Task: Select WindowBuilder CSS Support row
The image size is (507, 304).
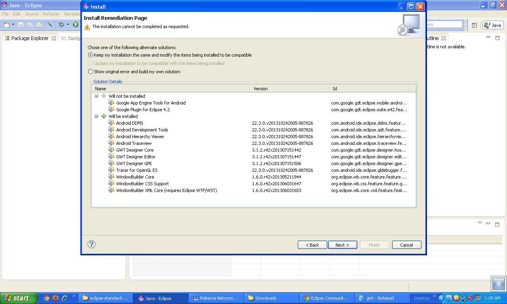Action: pyautogui.click(x=253, y=184)
